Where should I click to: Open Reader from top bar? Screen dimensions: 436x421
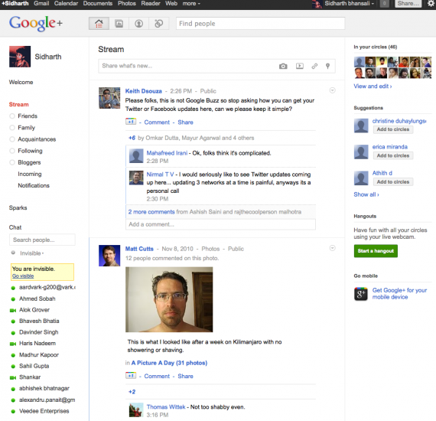point(151,3)
